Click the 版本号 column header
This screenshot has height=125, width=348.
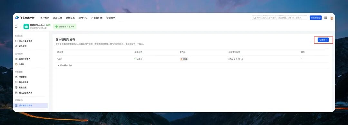[x=60, y=52]
